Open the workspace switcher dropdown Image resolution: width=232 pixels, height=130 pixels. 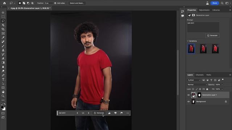[x=228, y=3]
